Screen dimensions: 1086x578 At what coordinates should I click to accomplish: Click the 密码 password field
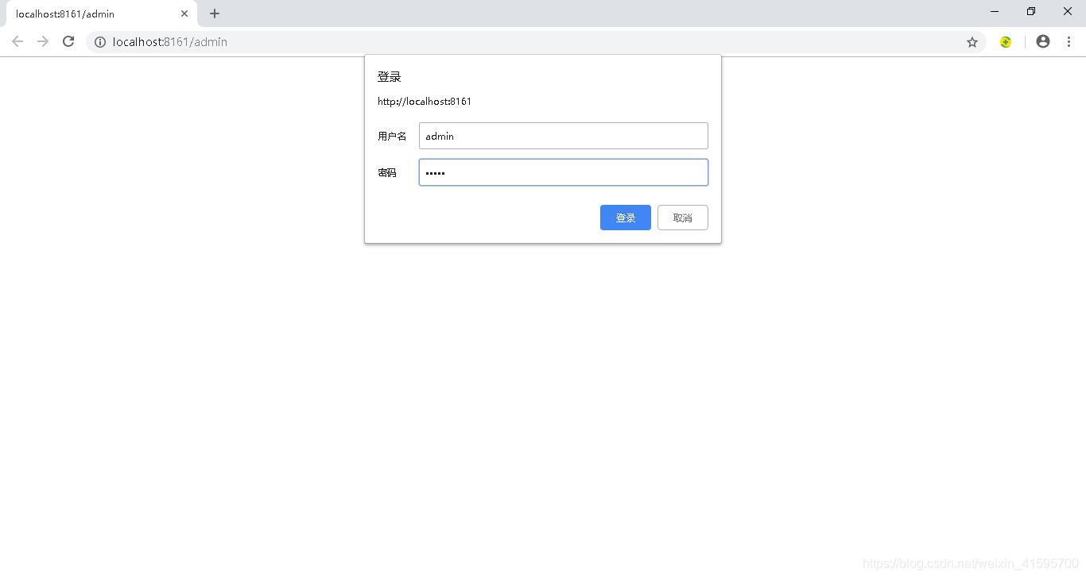click(563, 172)
